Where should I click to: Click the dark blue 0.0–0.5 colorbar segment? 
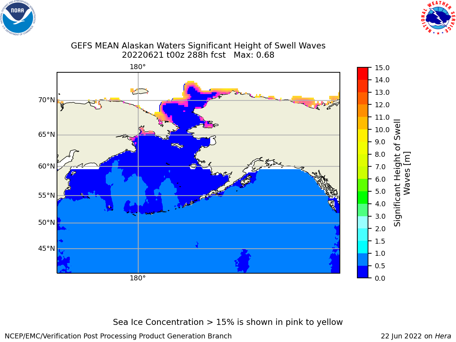[363, 272]
